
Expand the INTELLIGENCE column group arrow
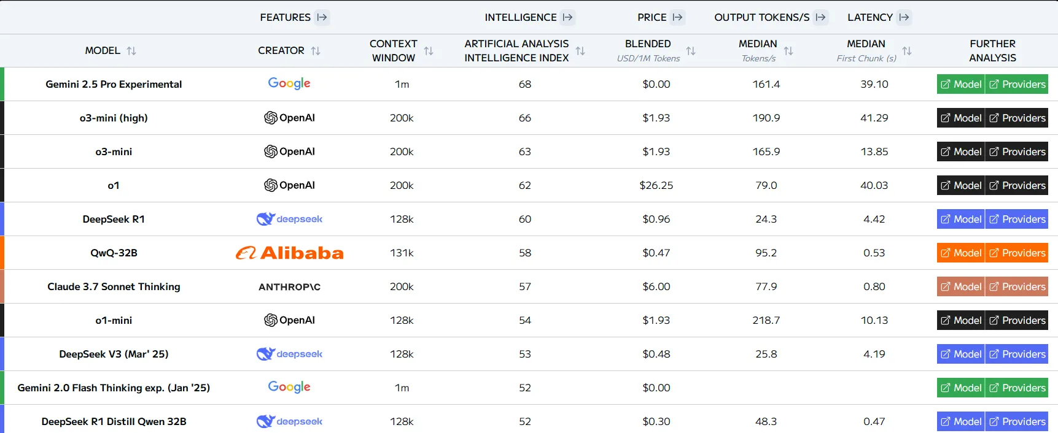click(568, 17)
